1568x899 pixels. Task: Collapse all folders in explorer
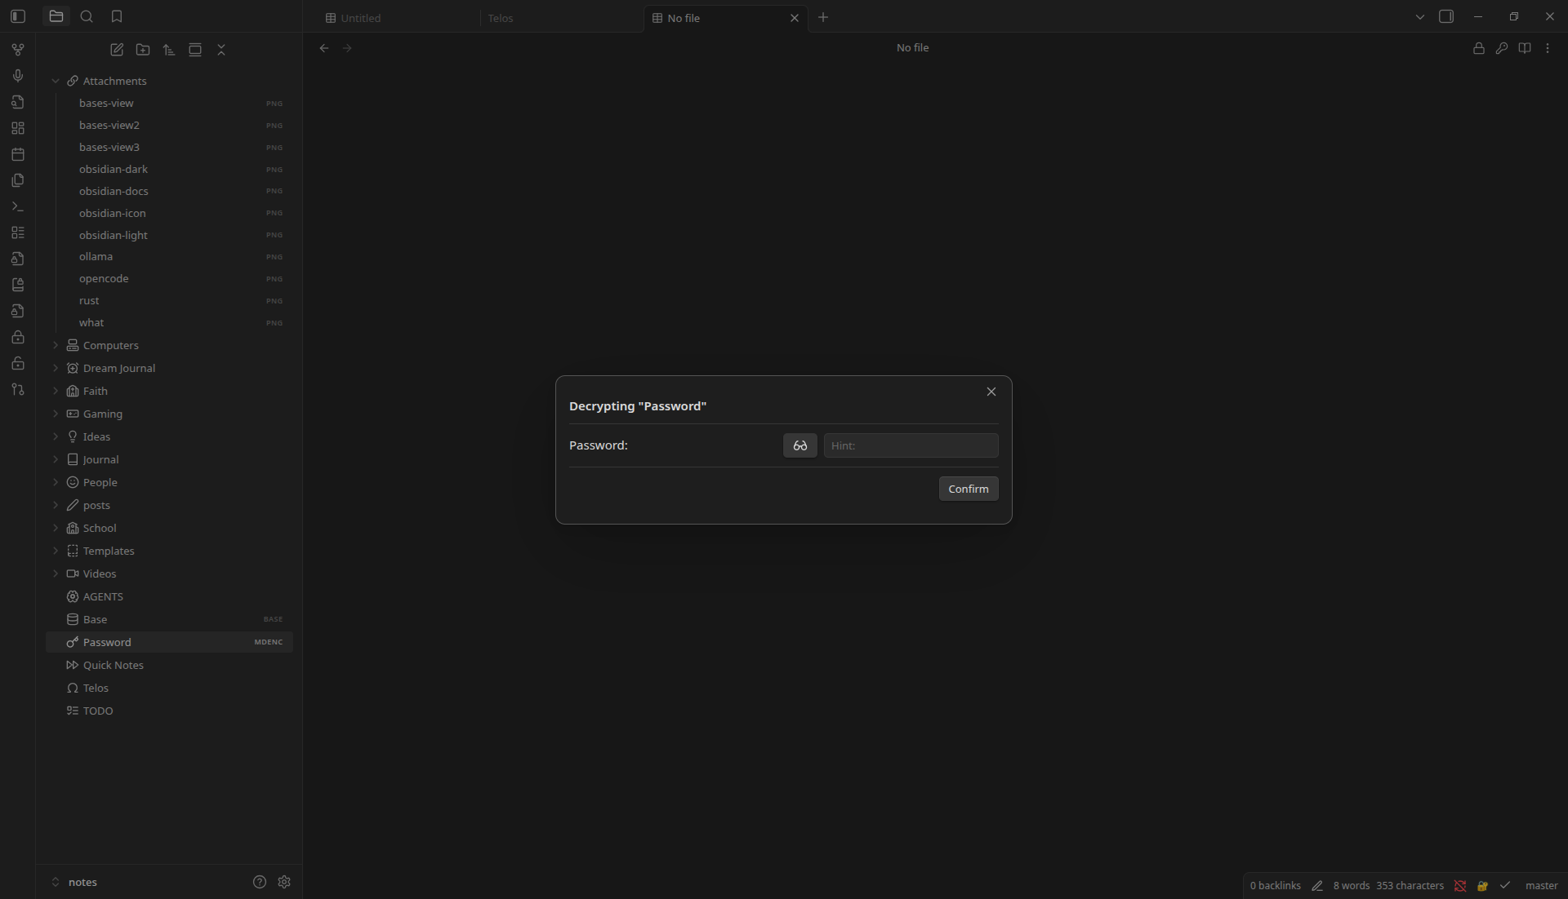tap(221, 50)
